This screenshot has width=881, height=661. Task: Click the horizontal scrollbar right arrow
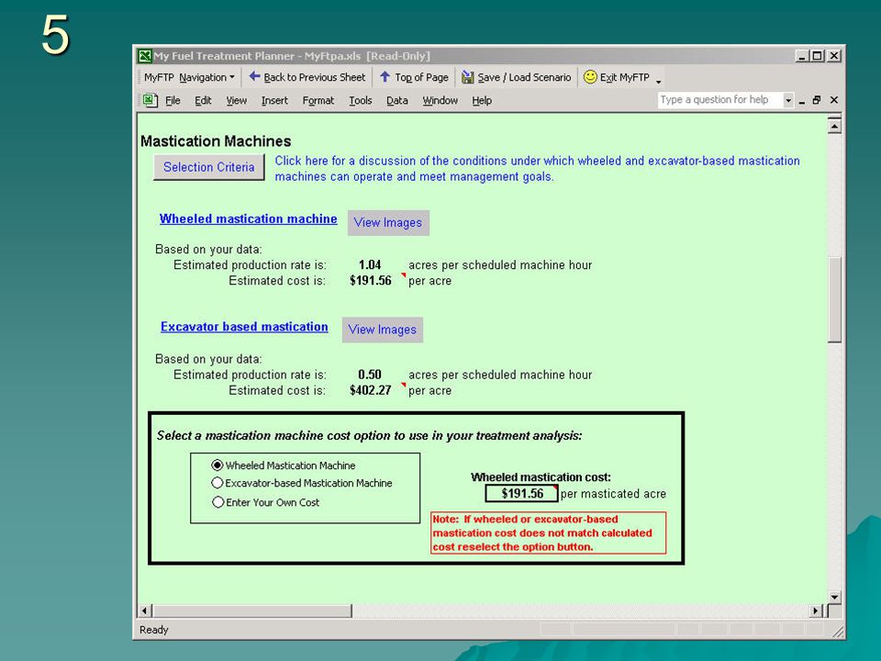(x=815, y=611)
